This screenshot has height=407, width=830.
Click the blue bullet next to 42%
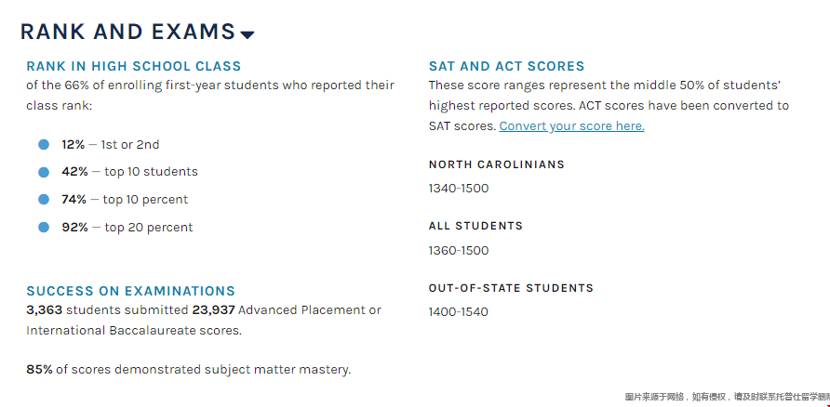click(x=44, y=172)
